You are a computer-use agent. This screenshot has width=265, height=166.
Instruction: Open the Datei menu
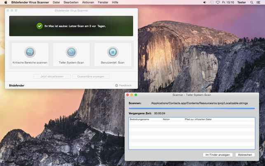56,2
